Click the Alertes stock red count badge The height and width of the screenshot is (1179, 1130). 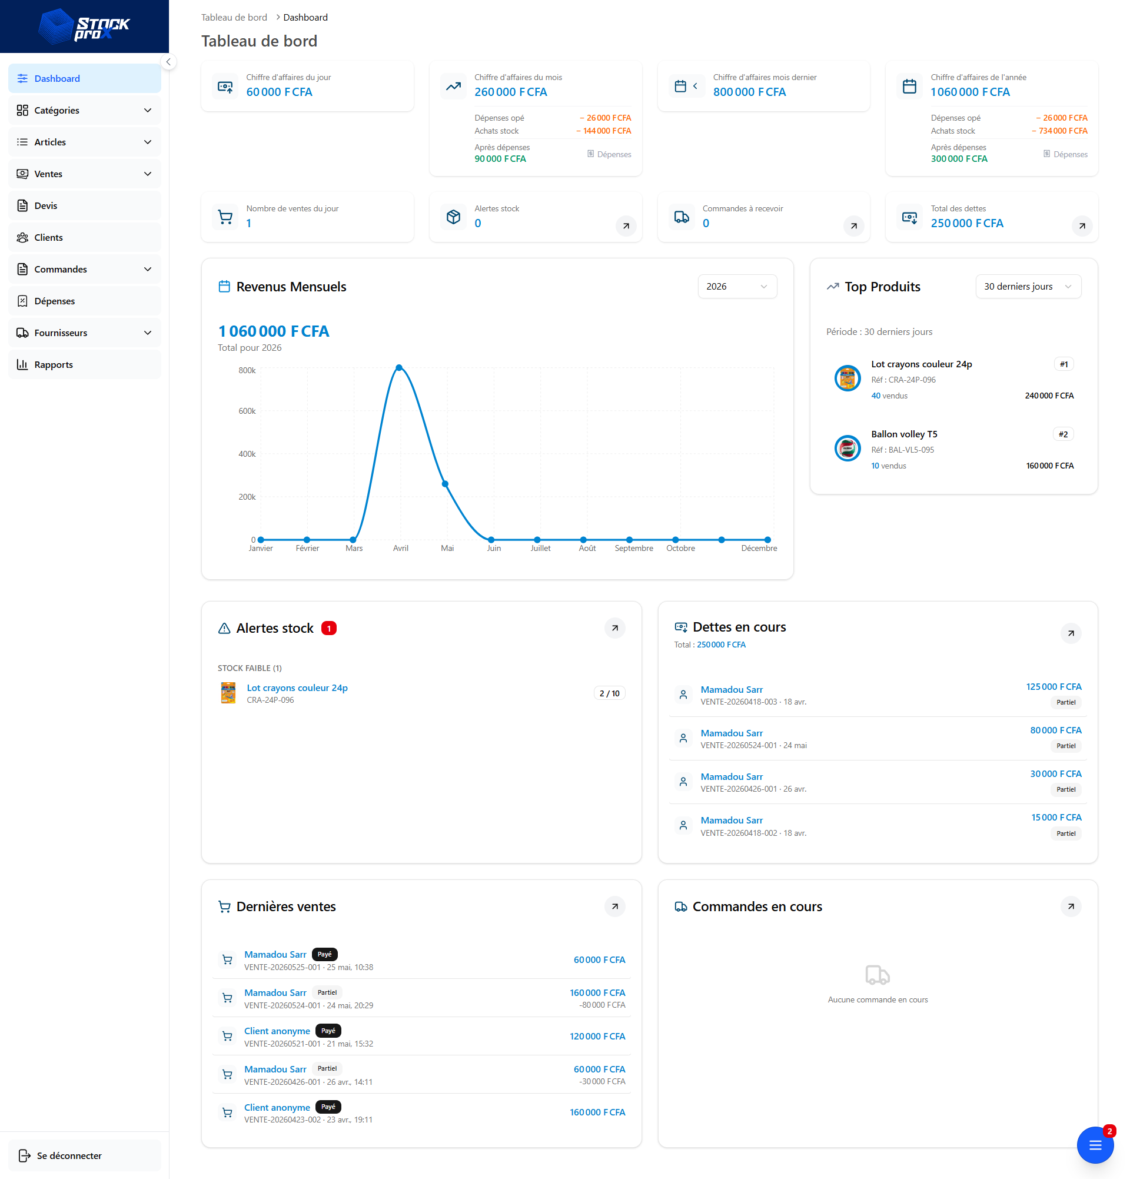(x=328, y=628)
